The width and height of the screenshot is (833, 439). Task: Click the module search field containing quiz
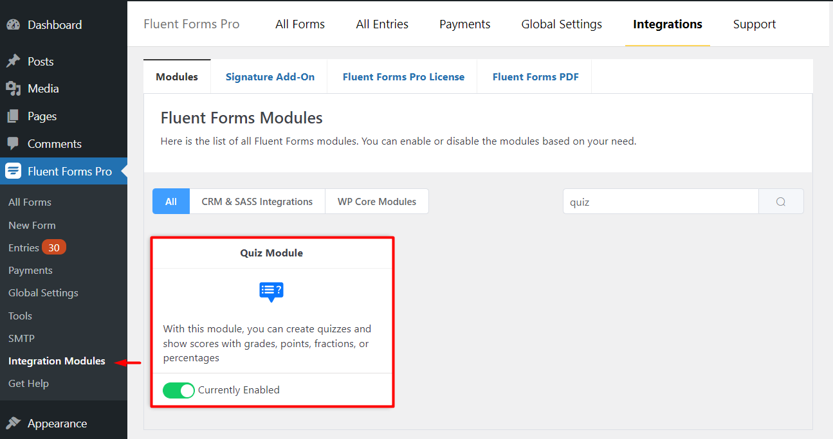click(661, 201)
